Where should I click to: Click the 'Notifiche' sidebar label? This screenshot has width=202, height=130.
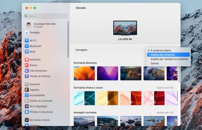pyautogui.click(x=35, y=59)
